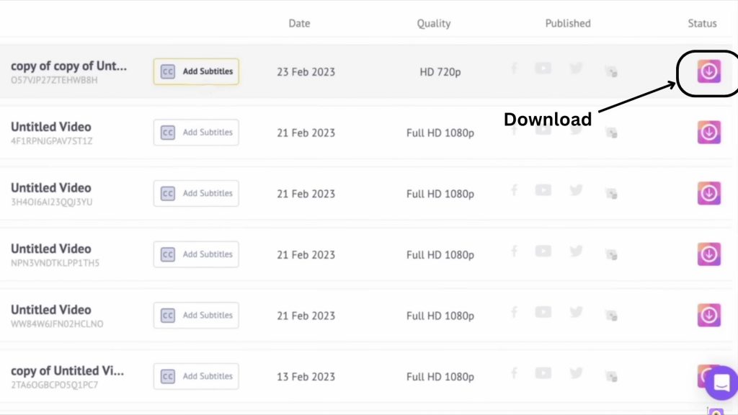738x415 pixels.
Task: Add Subtitles to video 4F1RPNJGPAV7ST1Z
Action: (196, 133)
